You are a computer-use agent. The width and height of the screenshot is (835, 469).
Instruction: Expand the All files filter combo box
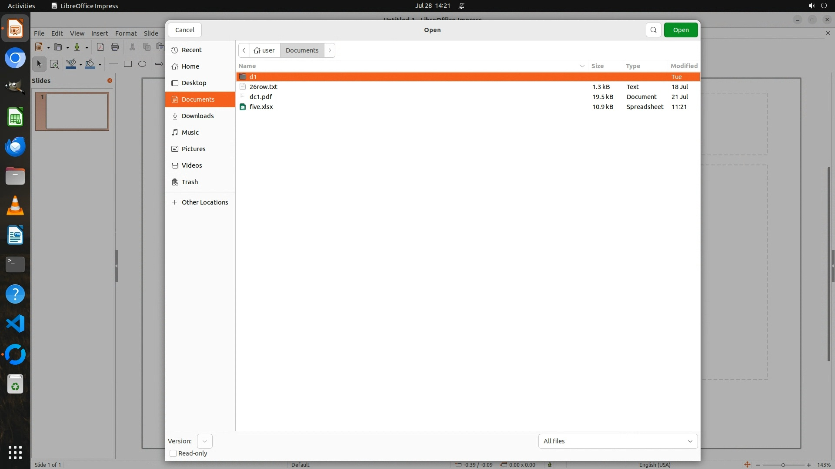pos(618,441)
